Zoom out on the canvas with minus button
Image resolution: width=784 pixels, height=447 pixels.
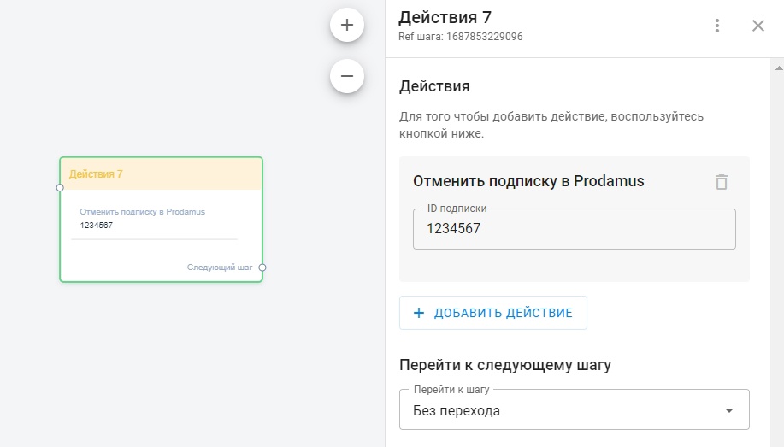(347, 76)
